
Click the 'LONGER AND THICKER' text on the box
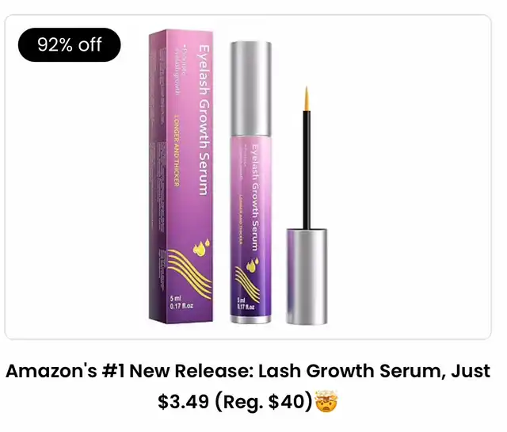coord(177,151)
